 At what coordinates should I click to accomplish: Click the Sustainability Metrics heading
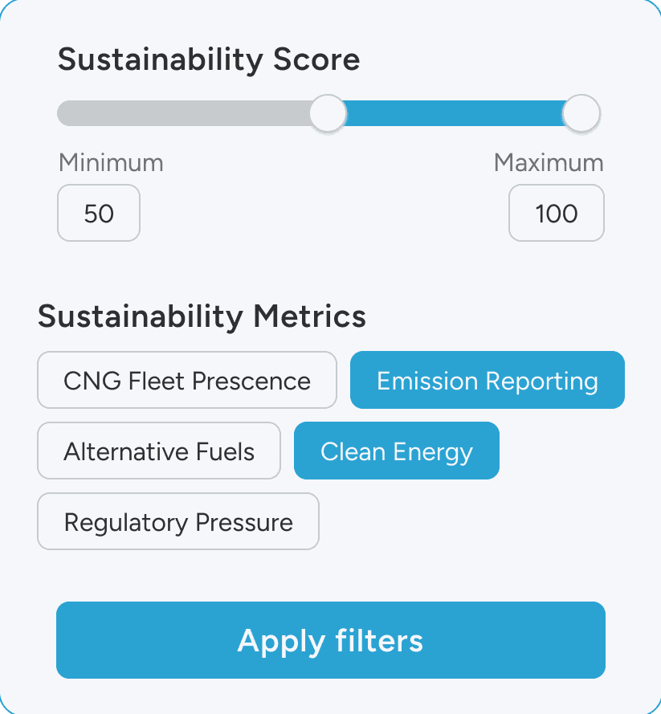[x=202, y=316]
